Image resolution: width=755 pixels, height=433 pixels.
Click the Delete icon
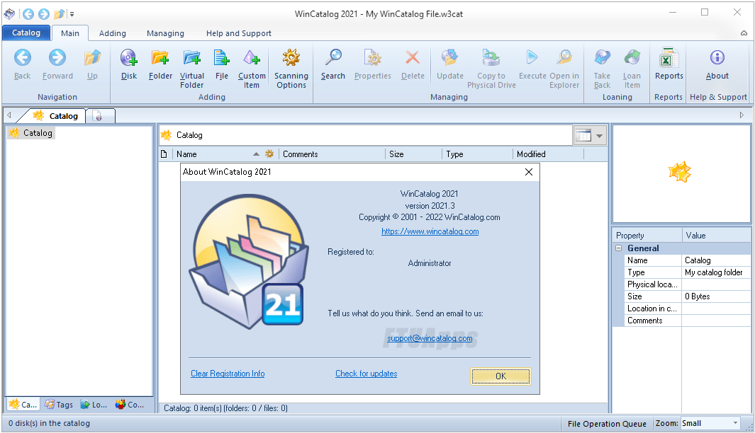tap(413, 58)
